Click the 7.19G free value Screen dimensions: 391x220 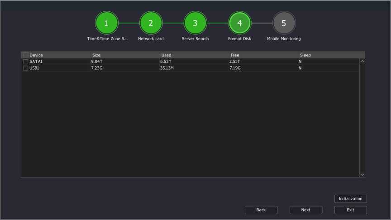[x=235, y=68]
